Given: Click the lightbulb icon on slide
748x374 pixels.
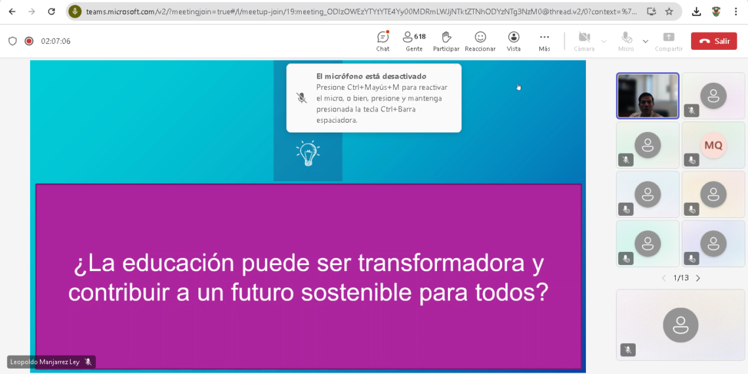Looking at the screenshot, I should (308, 153).
